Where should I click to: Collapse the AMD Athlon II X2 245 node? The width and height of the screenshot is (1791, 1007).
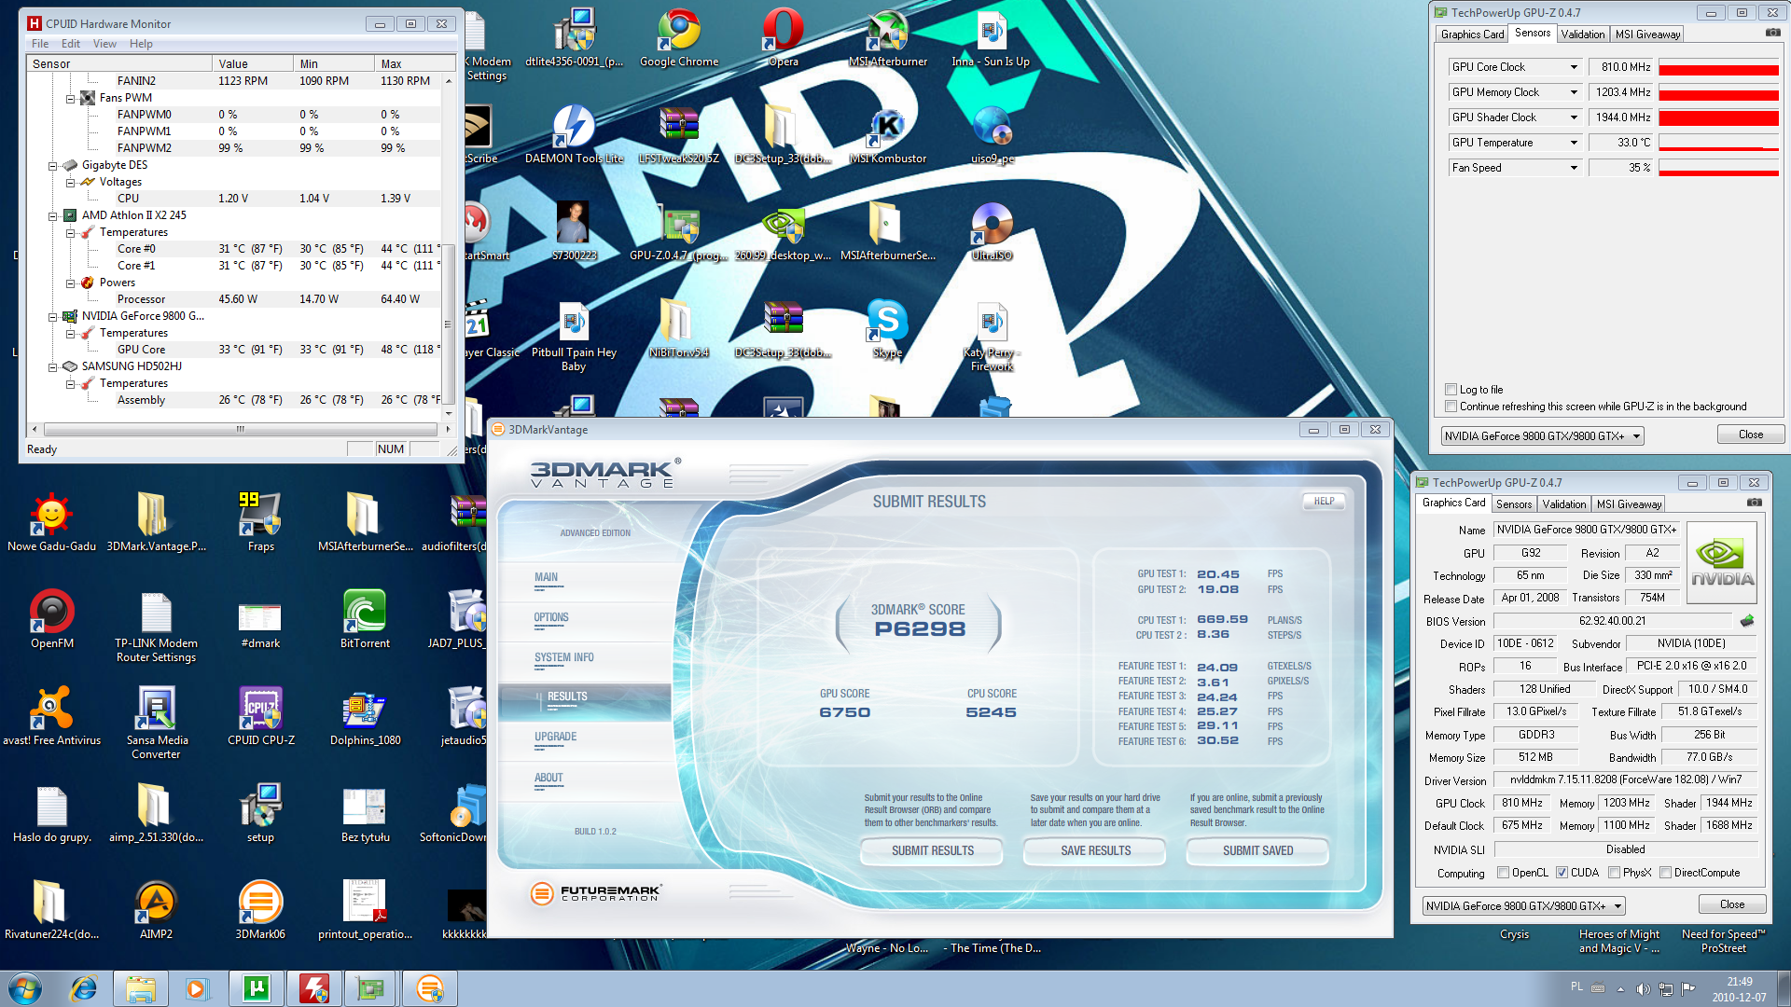pos(53,215)
